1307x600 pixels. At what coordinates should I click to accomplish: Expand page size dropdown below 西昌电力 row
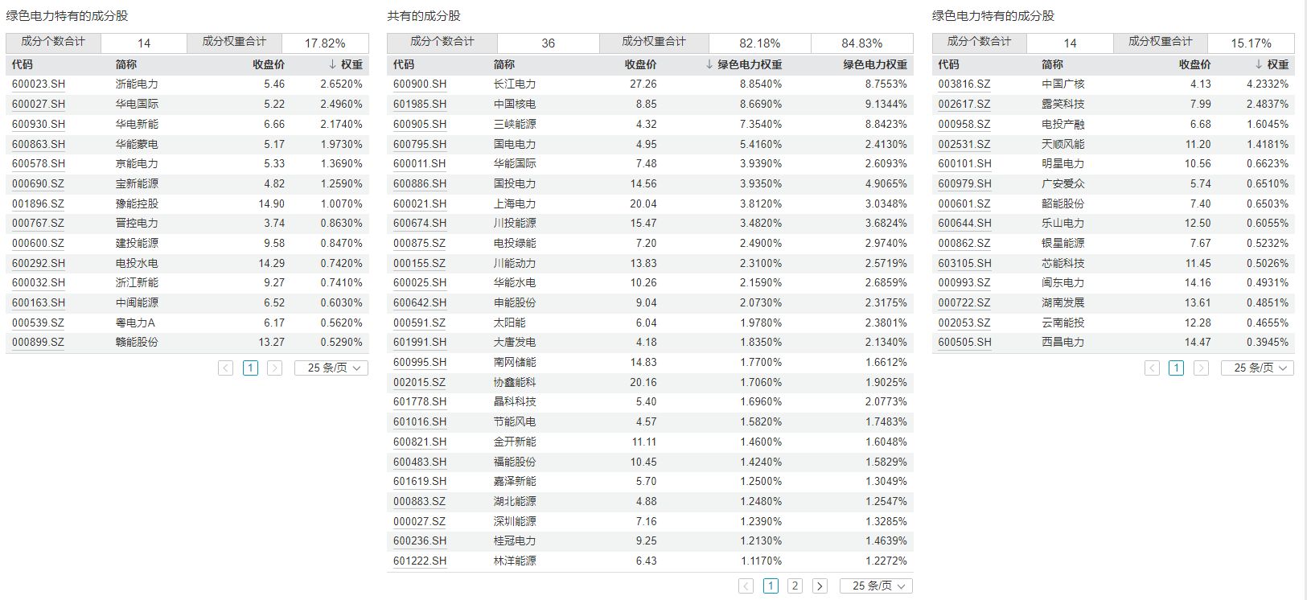tap(1258, 368)
